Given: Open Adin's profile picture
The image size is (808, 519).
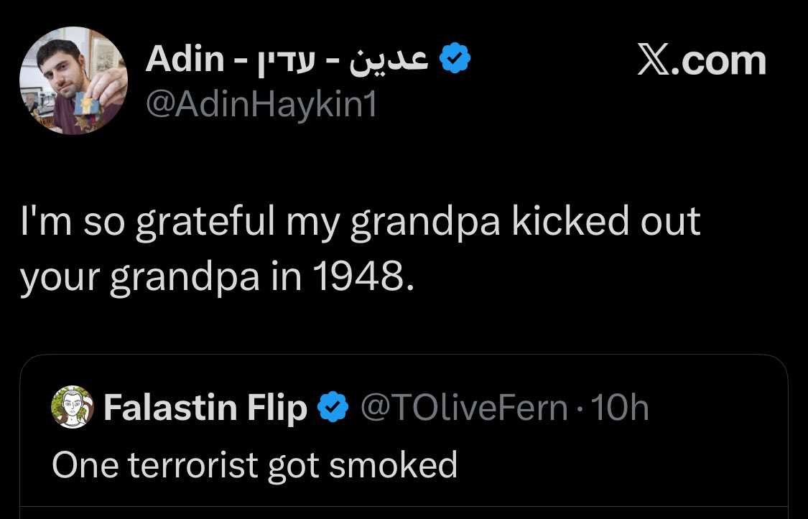Looking at the screenshot, I should 73,80.
